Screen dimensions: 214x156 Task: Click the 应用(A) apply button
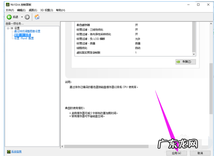click(177, 153)
